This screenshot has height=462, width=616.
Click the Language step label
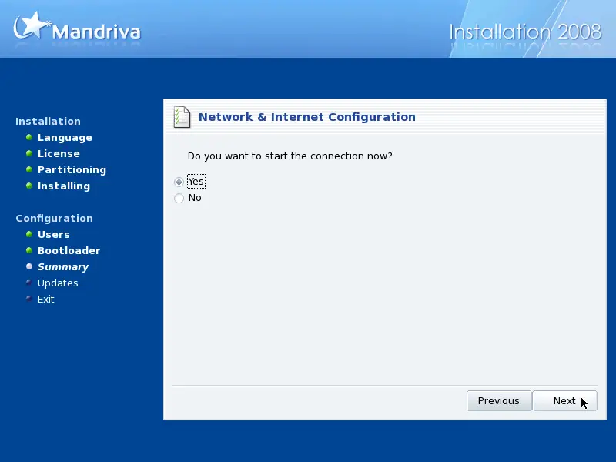click(x=65, y=138)
